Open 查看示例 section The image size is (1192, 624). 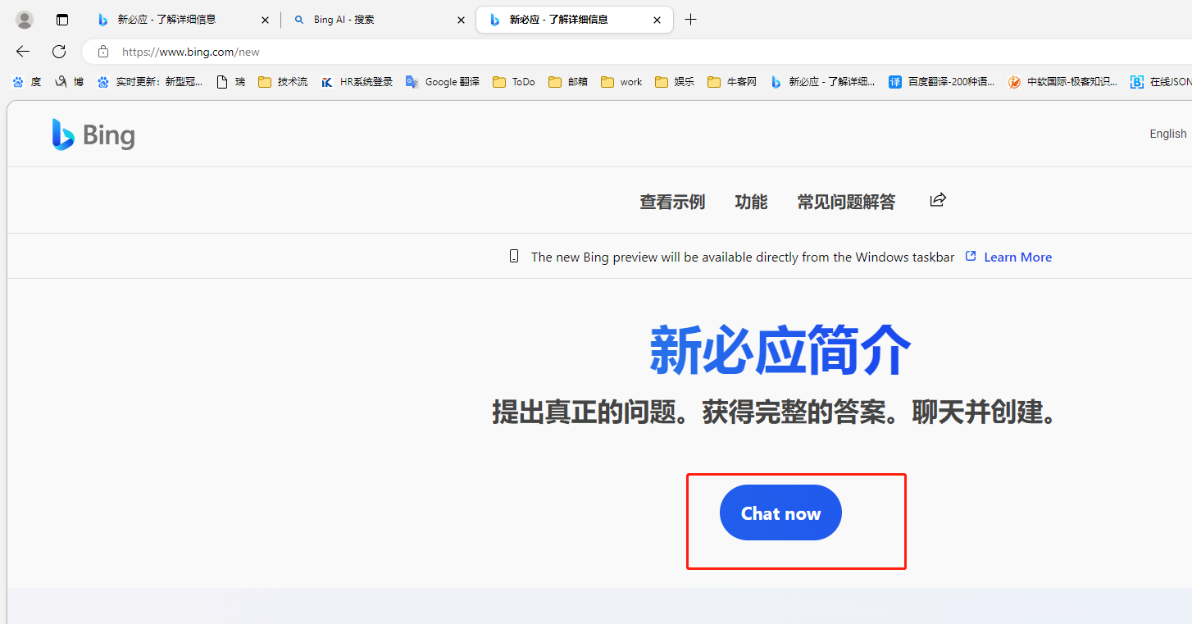672,202
